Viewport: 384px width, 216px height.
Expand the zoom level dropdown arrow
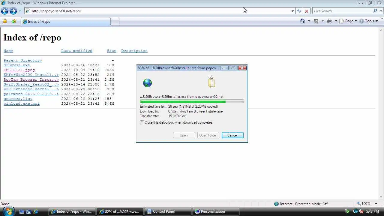pos(376,204)
